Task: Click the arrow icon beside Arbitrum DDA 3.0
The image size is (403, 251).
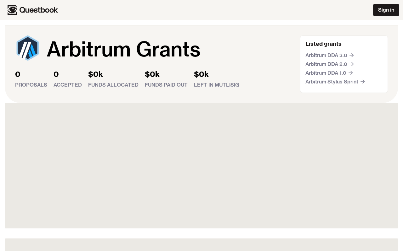Action: click(x=352, y=55)
